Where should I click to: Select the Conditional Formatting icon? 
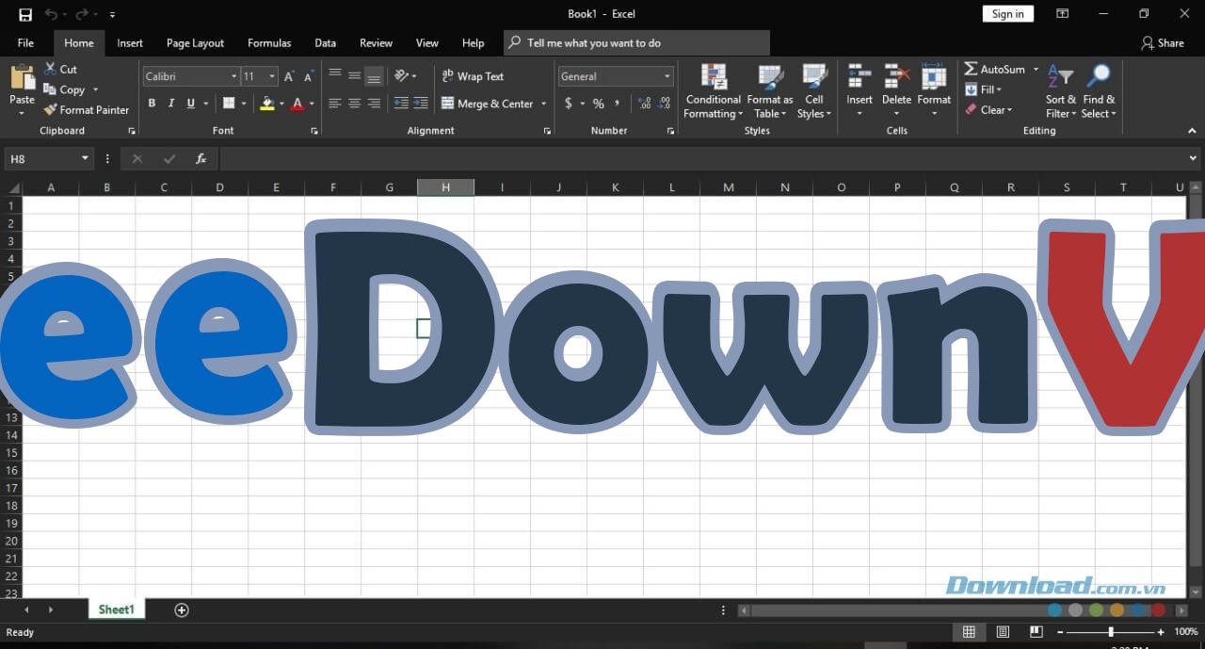(x=713, y=89)
